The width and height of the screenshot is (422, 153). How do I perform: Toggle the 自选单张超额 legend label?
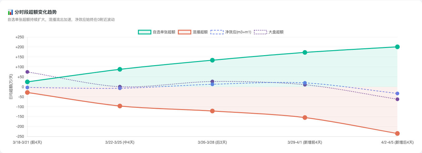click(164, 32)
